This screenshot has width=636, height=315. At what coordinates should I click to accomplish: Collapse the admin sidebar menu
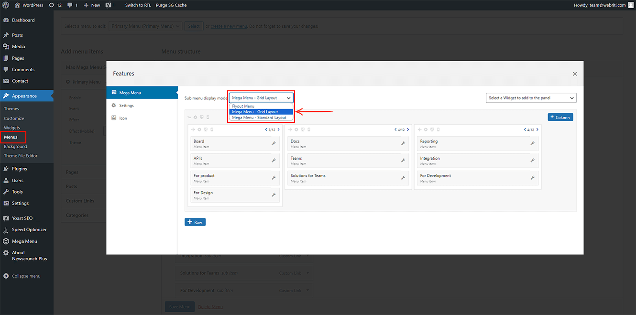27,276
